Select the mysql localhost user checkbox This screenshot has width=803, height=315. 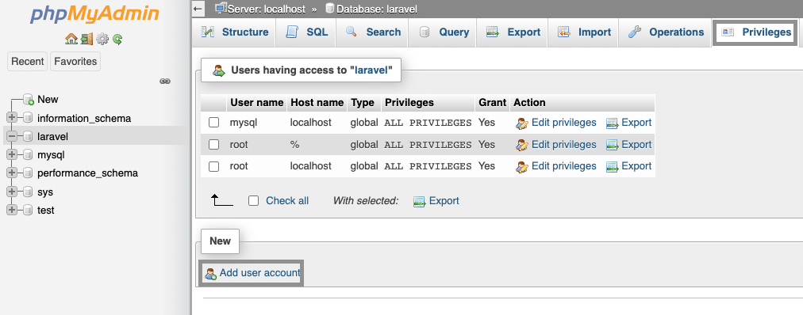click(x=214, y=123)
